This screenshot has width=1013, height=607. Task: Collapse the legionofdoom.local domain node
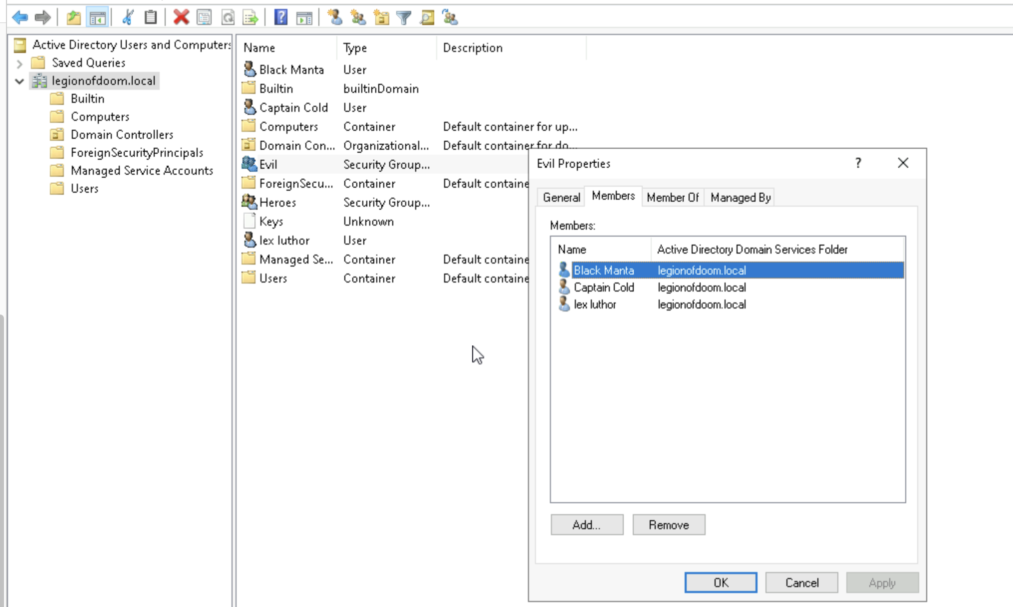click(x=19, y=81)
